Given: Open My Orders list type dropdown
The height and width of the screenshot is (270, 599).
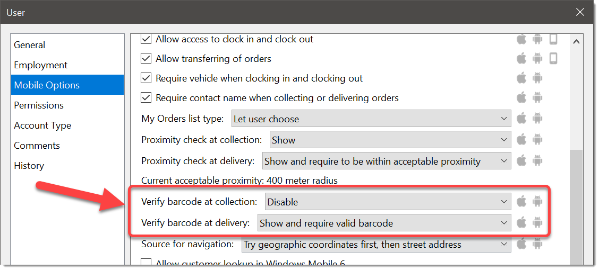Looking at the screenshot, I should coord(371,119).
